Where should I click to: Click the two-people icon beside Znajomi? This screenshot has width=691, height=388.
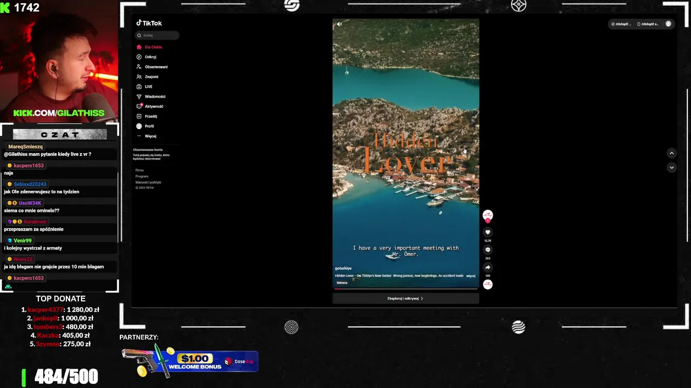coord(139,77)
